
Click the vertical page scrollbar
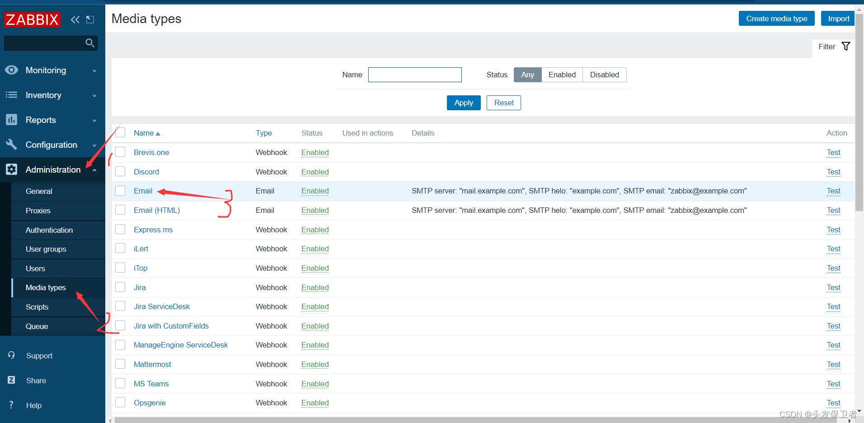point(859,113)
